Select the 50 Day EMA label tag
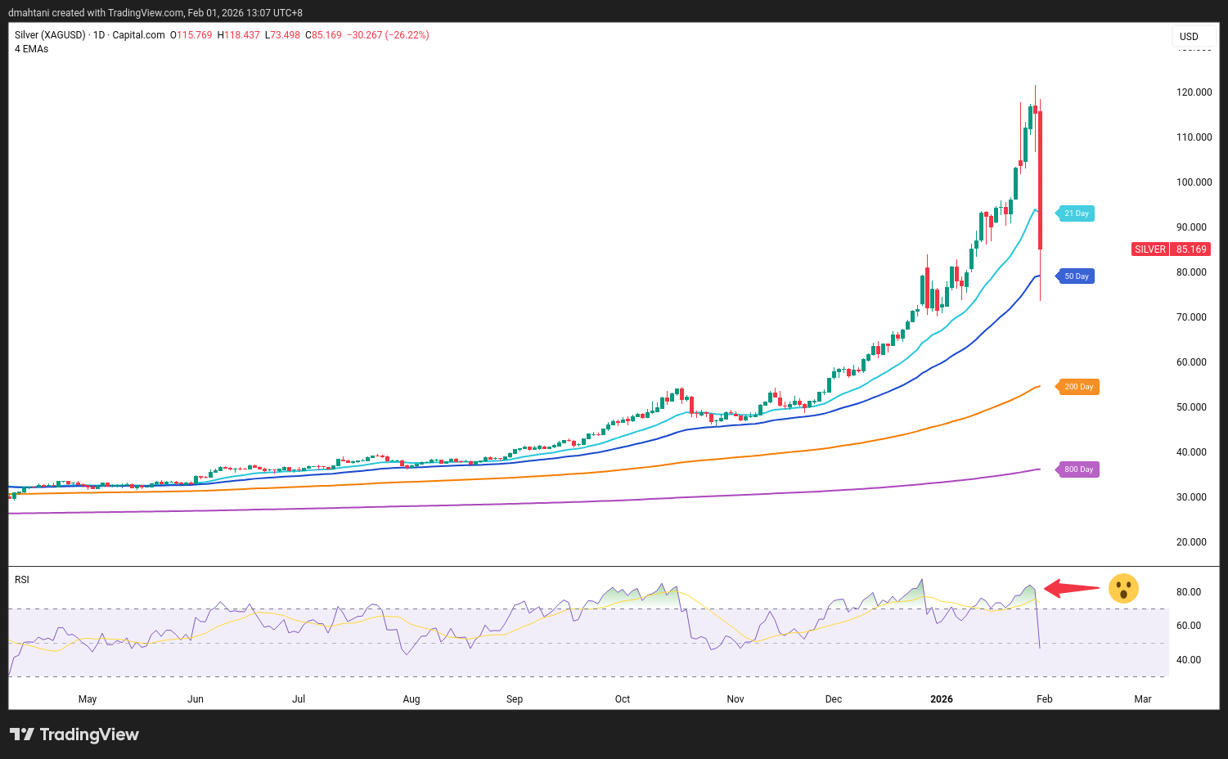The height and width of the screenshot is (759, 1228). [x=1076, y=276]
